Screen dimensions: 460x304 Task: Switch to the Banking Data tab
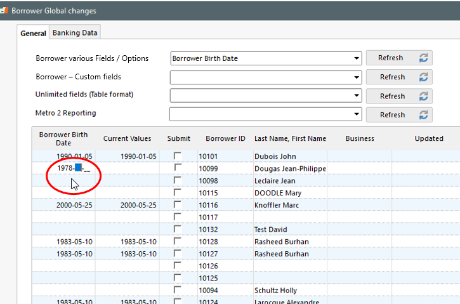(75, 32)
